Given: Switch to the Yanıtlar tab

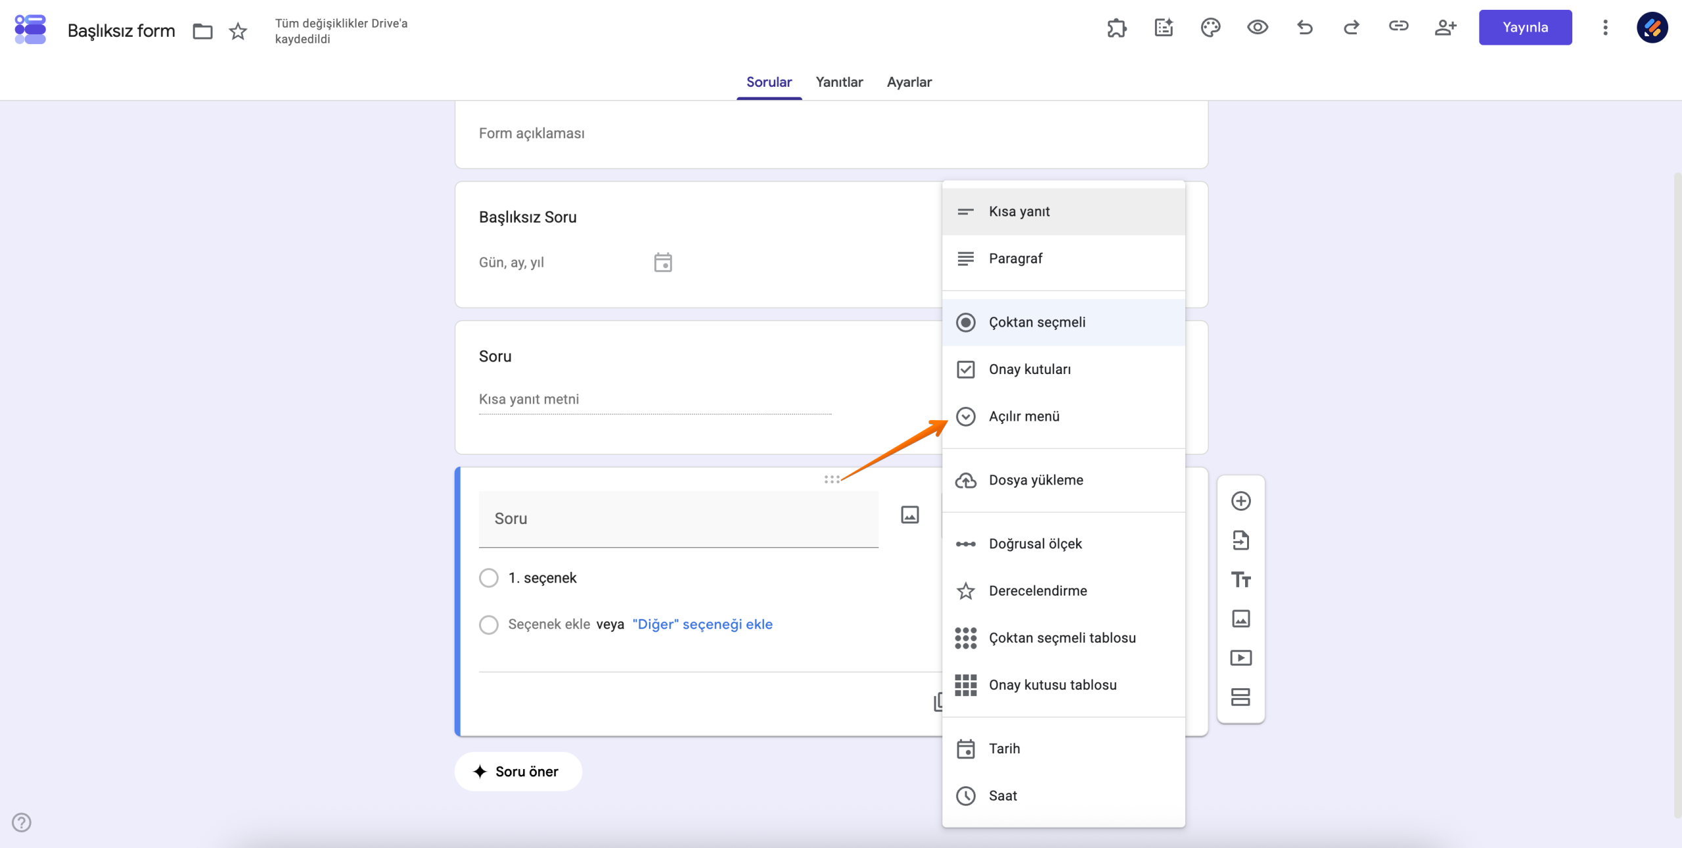Looking at the screenshot, I should pos(839,82).
